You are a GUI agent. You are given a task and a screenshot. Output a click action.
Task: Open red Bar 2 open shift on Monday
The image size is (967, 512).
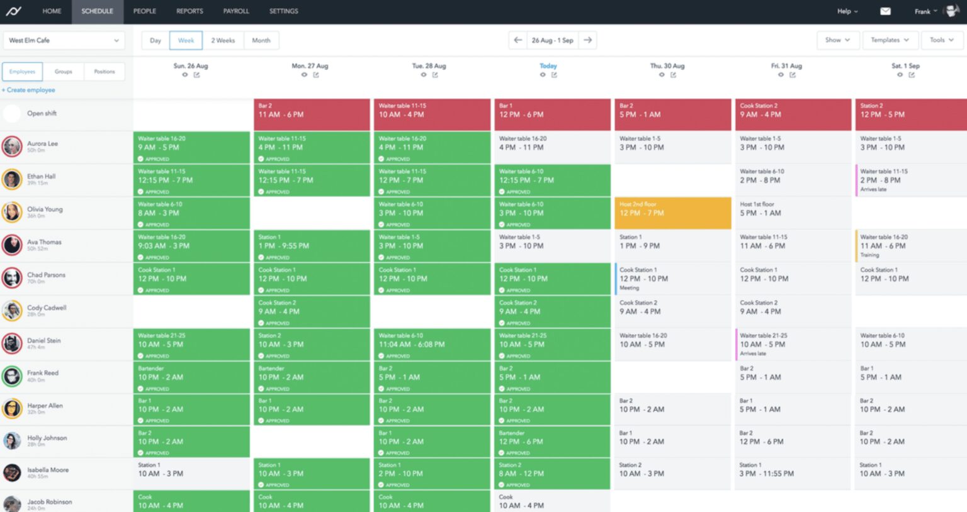pos(312,114)
